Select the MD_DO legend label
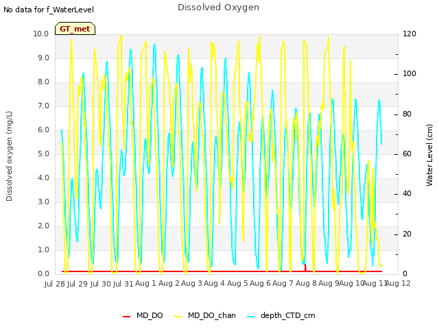439x329 pixels. click(150, 315)
